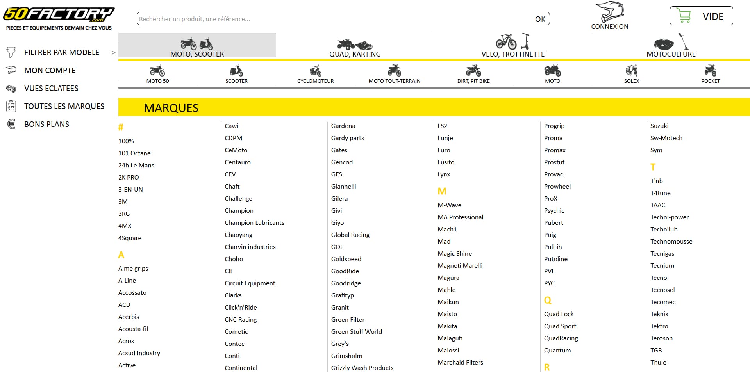
Task: Choose the Scooter category icon
Action: [x=236, y=71]
